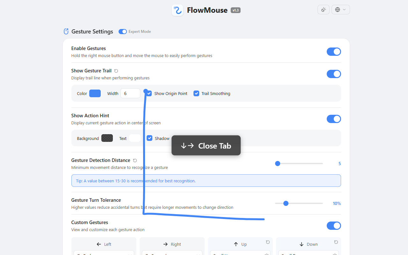Pick the action hint Background color

click(x=107, y=138)
